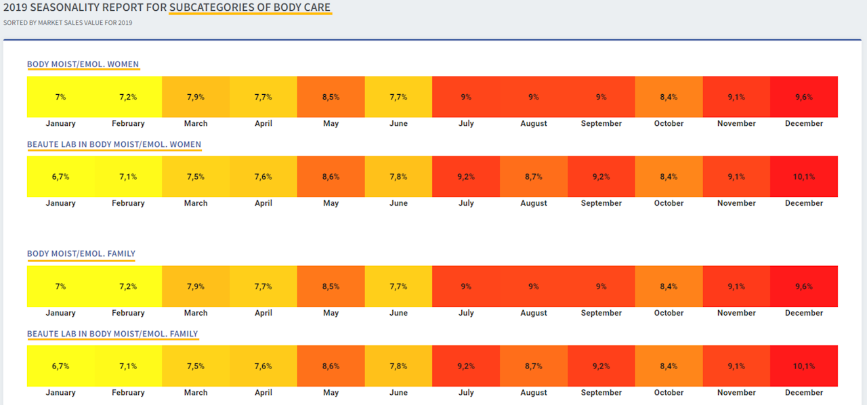The width and height of the screenshot is (867, 405).
Task: Select 7,9% March cell in Body Moist/Emol. Family
Action: click(x=196, y=286)
